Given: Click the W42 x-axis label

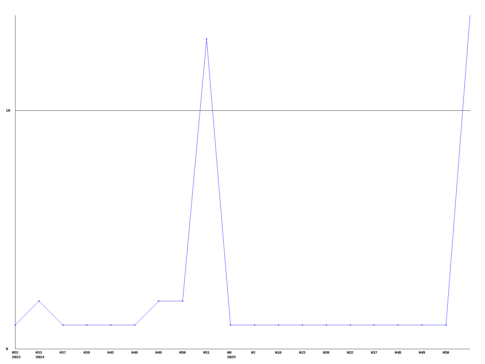Looking at the screenshot, I should click(111, 352).
